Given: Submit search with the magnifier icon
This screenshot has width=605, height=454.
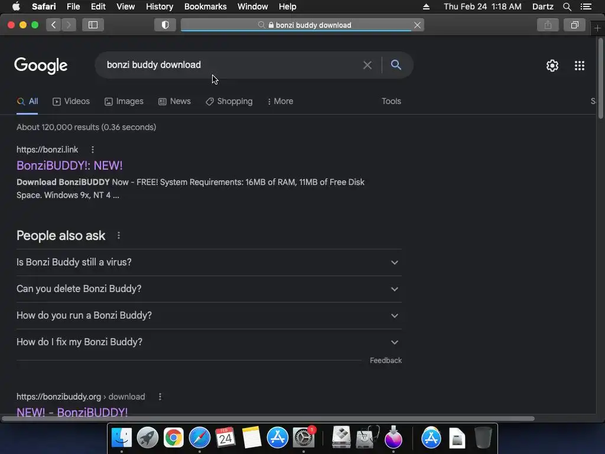Looking at the screenshot, I should [x=396, y=65].
